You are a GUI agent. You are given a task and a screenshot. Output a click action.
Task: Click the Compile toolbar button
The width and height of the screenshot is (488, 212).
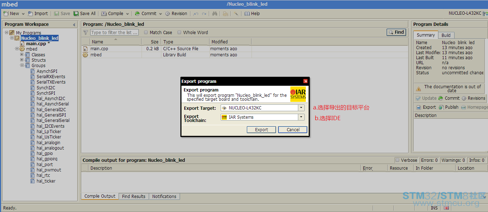pyautogui.click(x=112, y=14)
